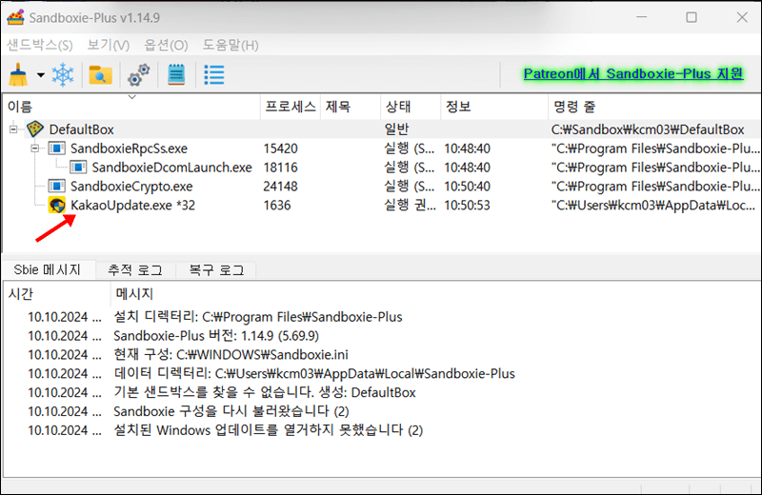The height and width of the screenshot is (495, 762).
Task: Switch to the Sbie 메시지 tab
Action: pyautogui.click(x=48, y=269)
